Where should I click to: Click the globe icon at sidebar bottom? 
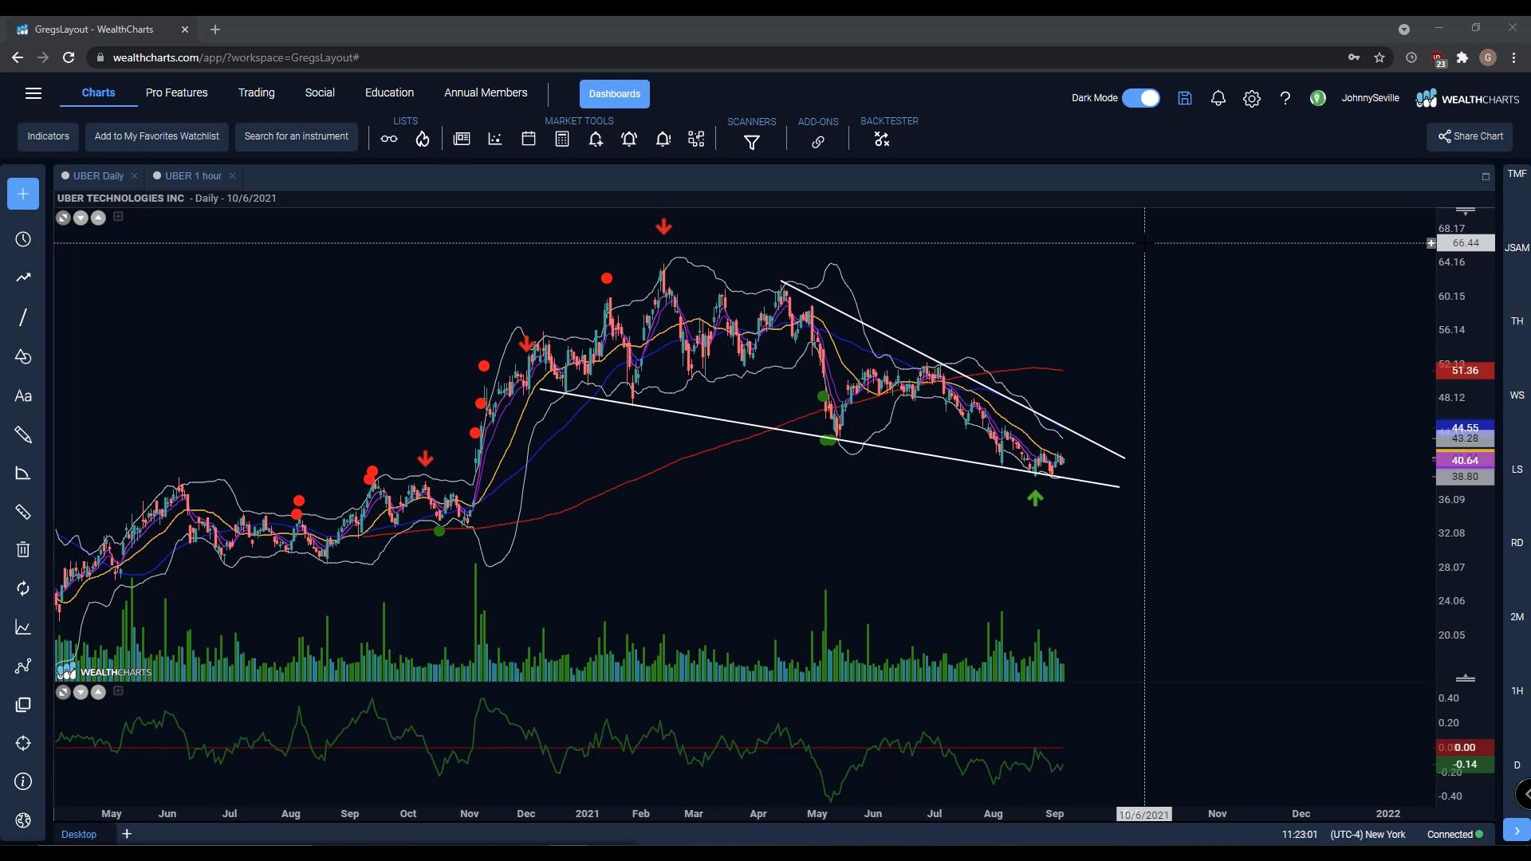coord(23,820)
